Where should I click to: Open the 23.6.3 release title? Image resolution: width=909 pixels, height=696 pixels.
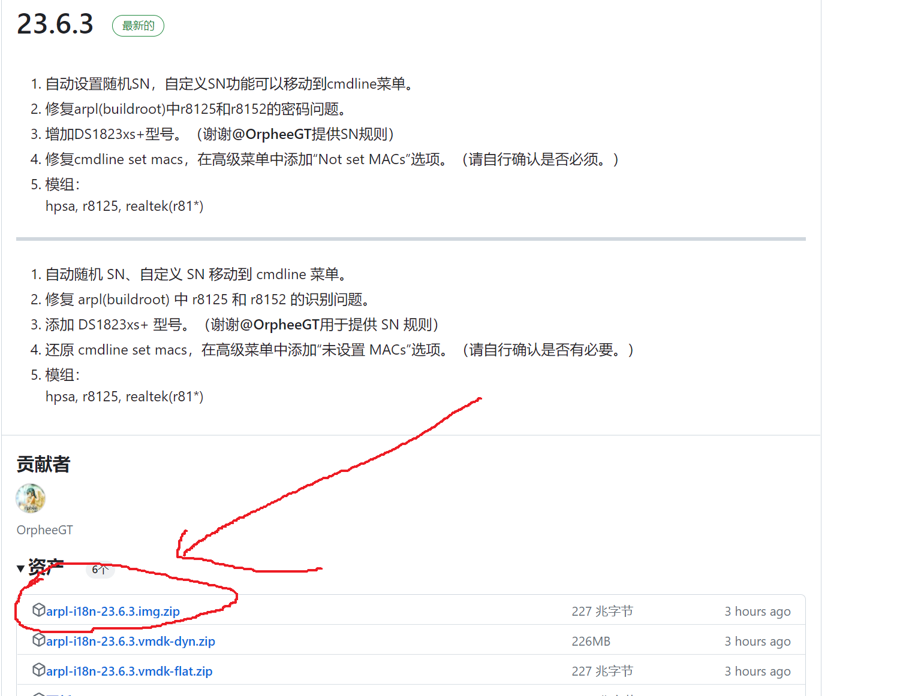pos(55,24)
